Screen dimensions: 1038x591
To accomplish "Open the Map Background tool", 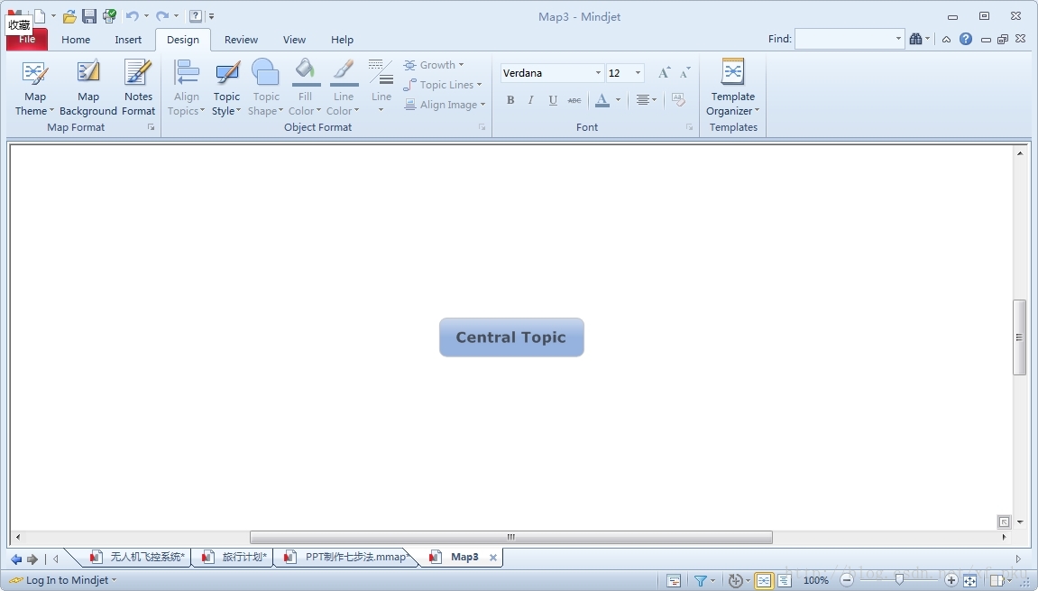I will [88, 88].
